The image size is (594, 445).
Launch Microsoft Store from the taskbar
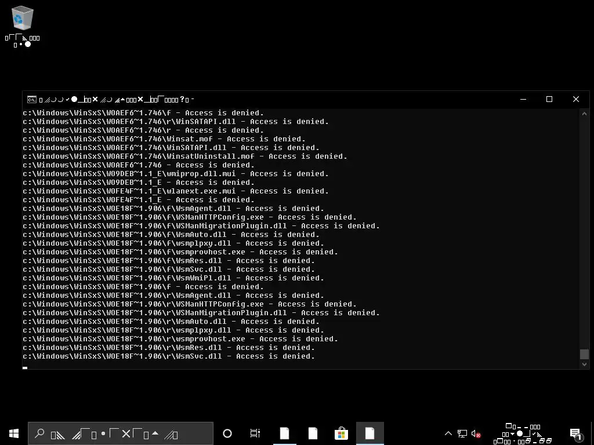pos(341,433)
